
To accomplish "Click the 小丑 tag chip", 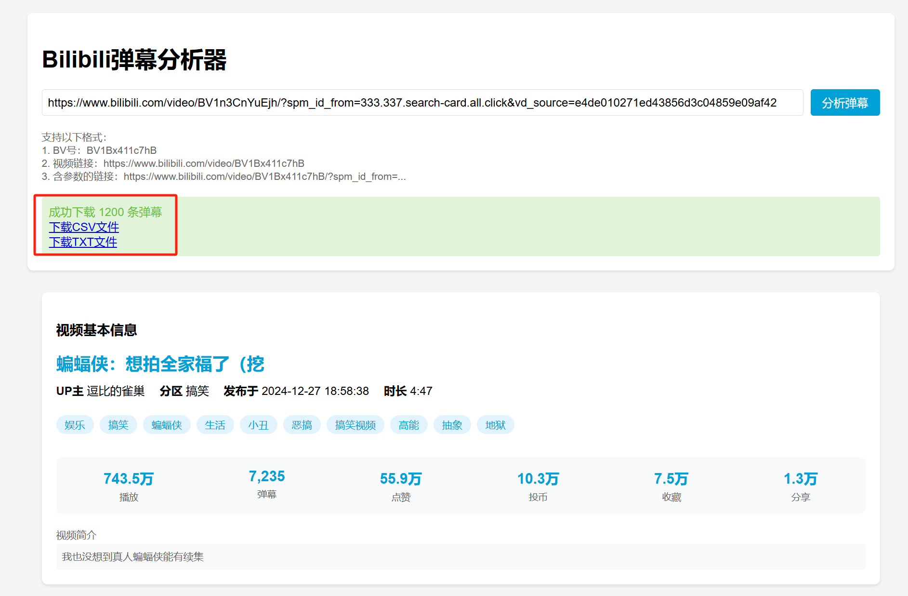I will (x=258, y=425).
